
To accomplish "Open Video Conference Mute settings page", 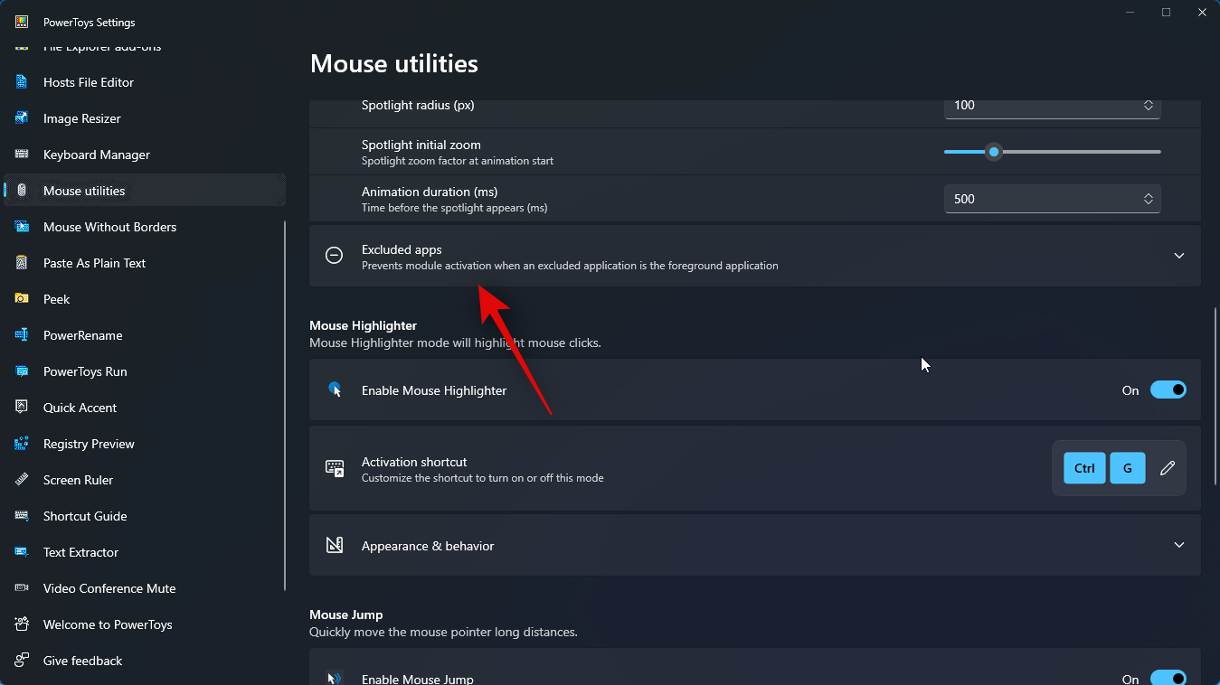I will (x=145, y=588).
